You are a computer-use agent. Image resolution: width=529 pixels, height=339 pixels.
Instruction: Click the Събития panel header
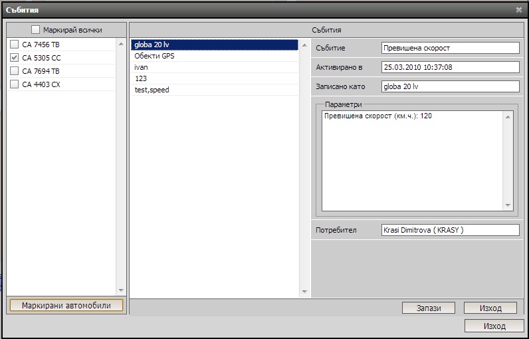326,30
